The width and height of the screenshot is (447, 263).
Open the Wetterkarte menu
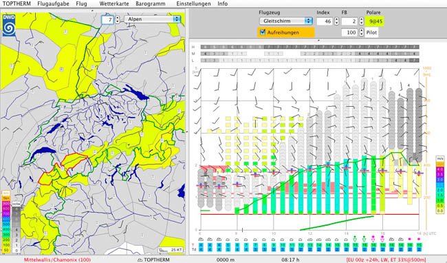pos(114,3)
